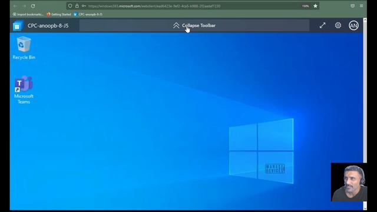Open the settings gear in Cloud PC toolbar
The height and width of the screenshot is (212, 377).
coord(338,25)
